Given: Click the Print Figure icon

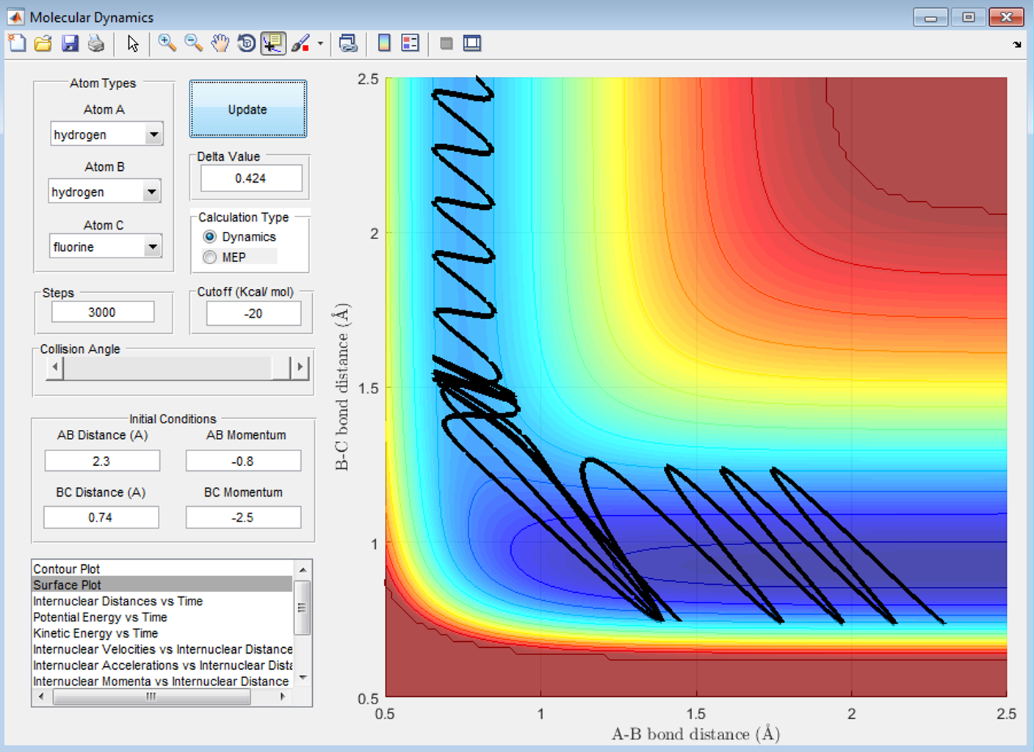Looking at the screenshot, I should point(96,44).
